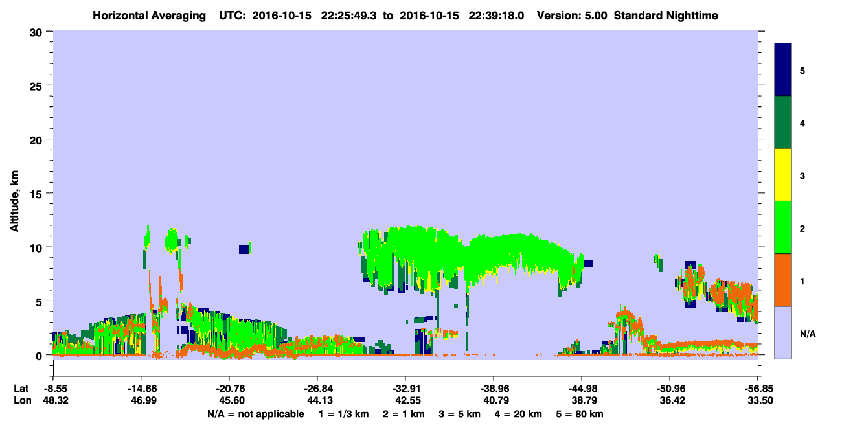Click the latitude value -14.66

[x=141, y=389]
